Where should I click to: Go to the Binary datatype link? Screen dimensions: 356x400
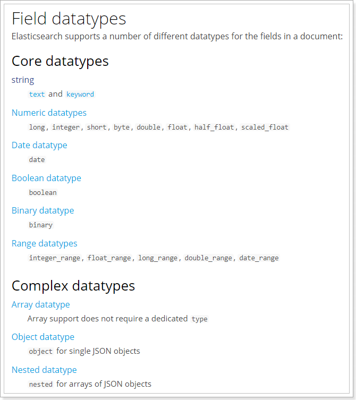[x=43, y=210]
